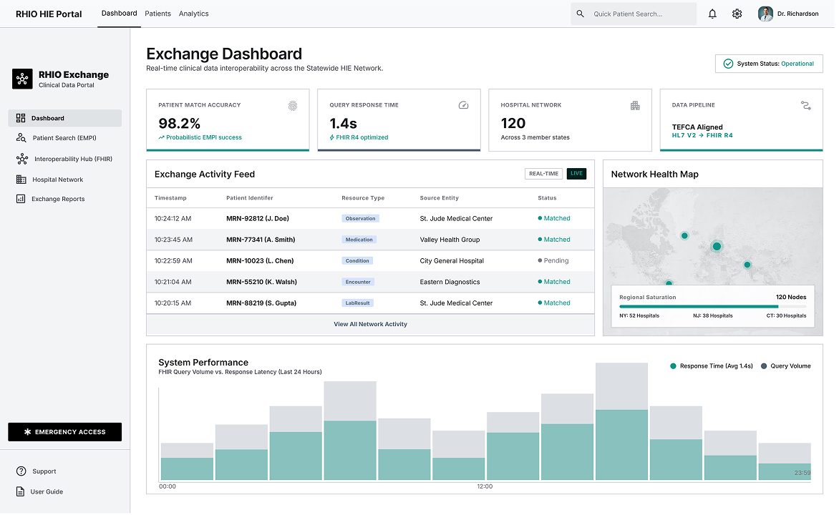Open the notifications bell
Screen dimensions: 839x515
pyautogui.click(x=716, y=14)
